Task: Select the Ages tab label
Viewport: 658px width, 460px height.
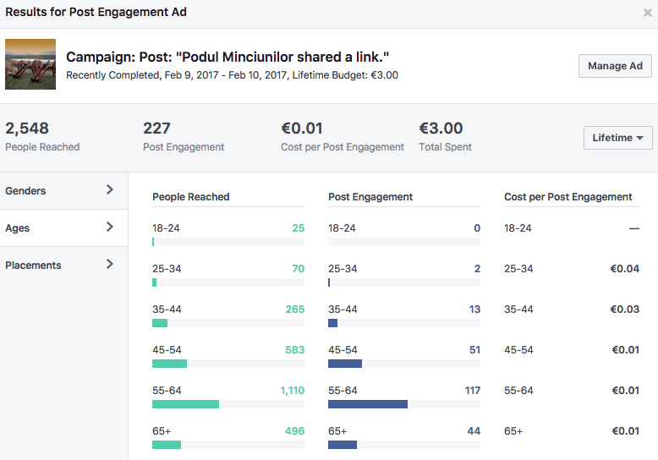Action: 19,228
